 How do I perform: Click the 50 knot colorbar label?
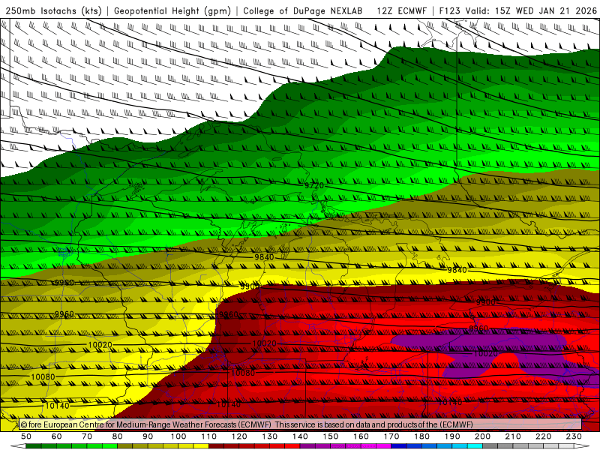tap(26, 436)
